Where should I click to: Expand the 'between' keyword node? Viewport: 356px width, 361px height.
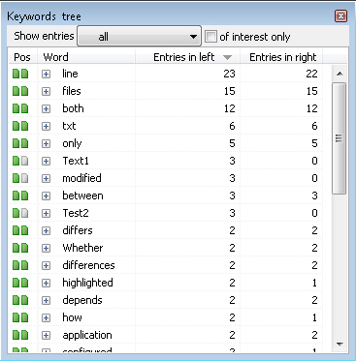[47, 196]
